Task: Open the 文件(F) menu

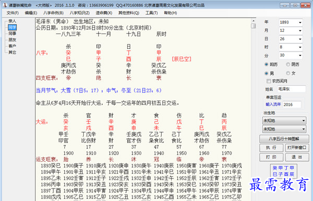Action: click(x=13, y=13)
